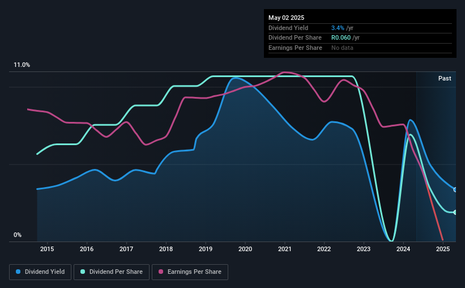Click the blue Dividend Yield legend dot
The image size is (465, 288).
[x=18, y=272]
